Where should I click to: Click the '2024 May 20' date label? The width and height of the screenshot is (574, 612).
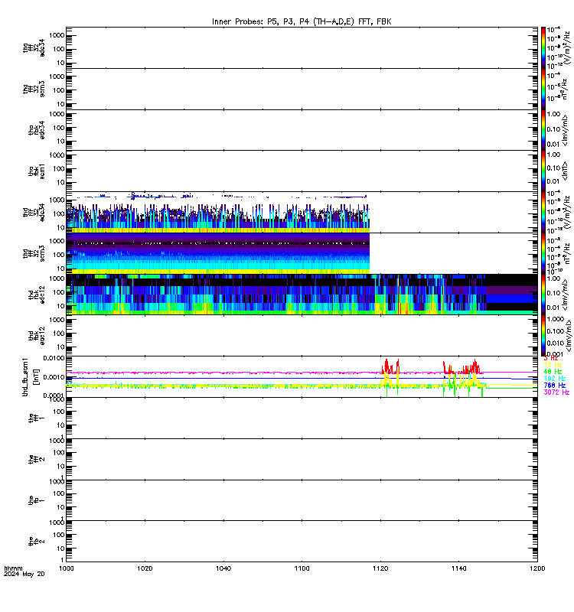24,574
